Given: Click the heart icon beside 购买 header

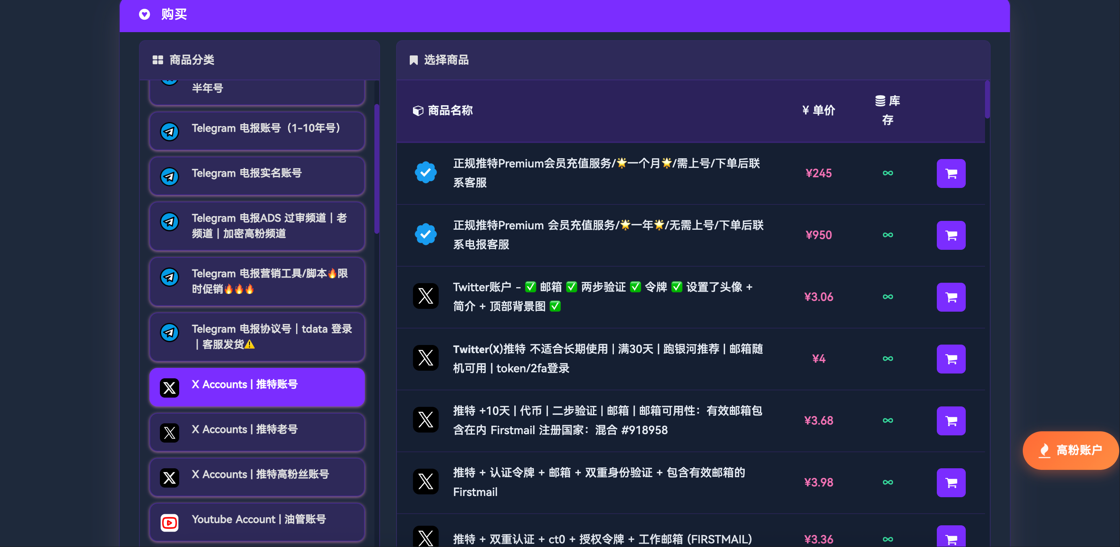Looking at the screenshot, I should (x=144, y=14).
